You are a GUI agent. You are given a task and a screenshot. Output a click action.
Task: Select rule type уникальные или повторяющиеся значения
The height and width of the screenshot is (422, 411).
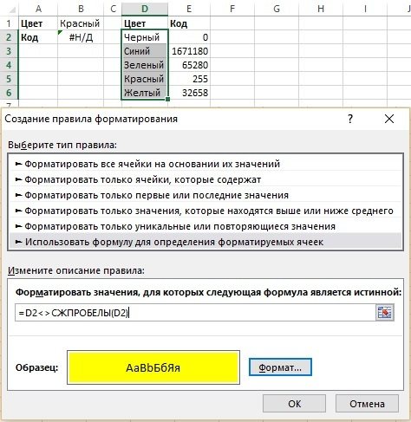pos(205,226)
